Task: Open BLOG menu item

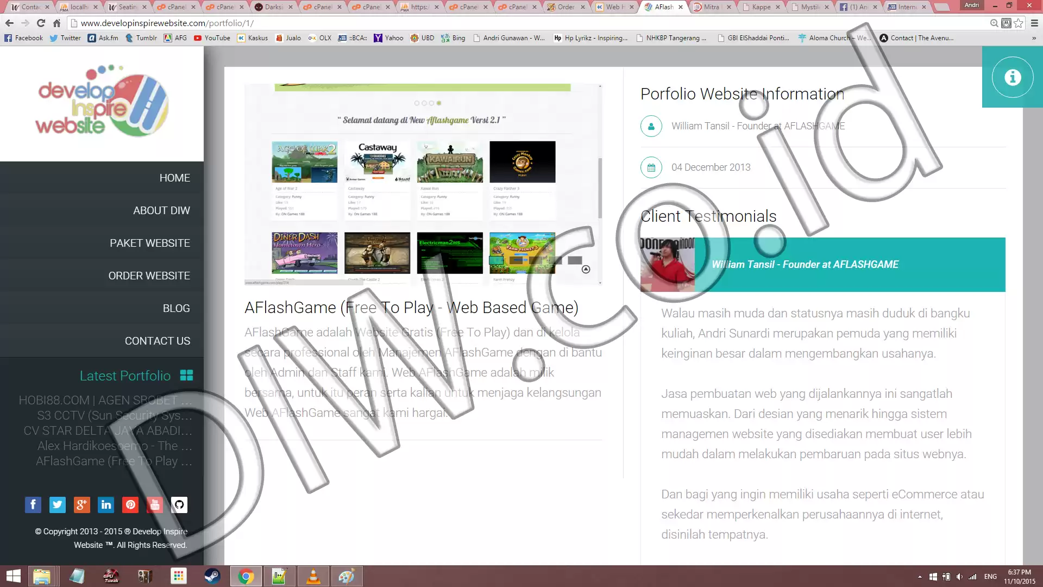Action: click(x=177, y=308)
